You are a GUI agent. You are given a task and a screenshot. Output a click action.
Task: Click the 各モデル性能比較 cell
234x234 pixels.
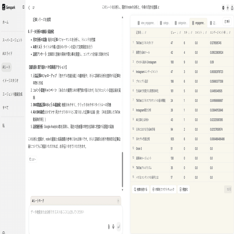152,139
